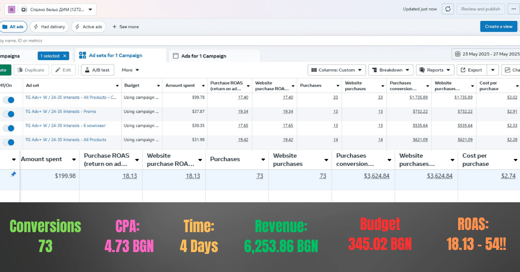Click the copy icon on Duplicate
This screenshot has width=520, height=272.
click(19, 70)
